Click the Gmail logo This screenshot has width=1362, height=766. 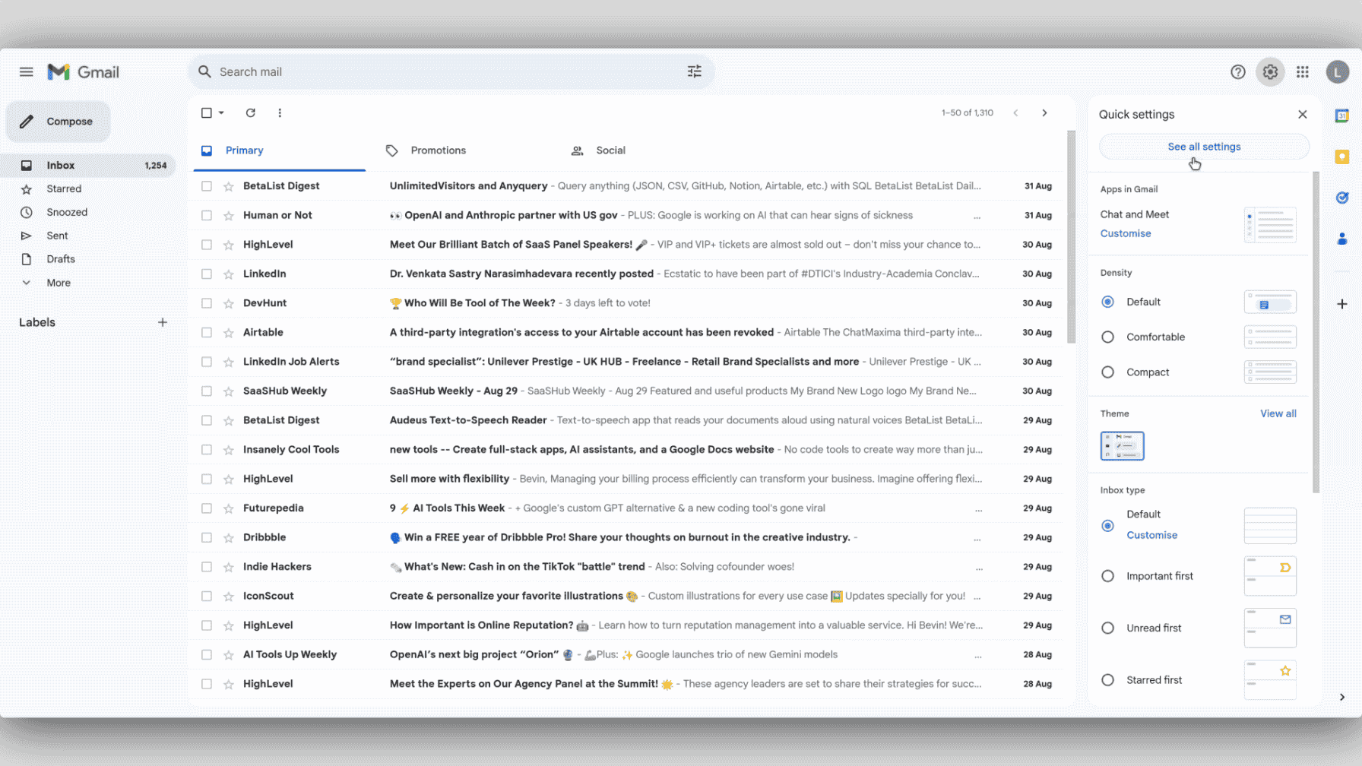tap(84, 72)
